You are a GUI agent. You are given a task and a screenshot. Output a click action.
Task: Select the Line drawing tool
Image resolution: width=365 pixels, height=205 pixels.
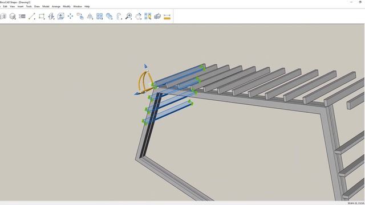32,16
